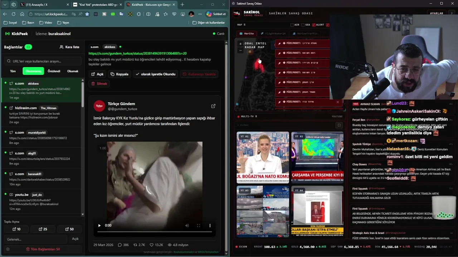The height and width of the screenshot is (257, 458).
Task: Zoom in on the radar map
Action: pyautogui.click(x=240, y=44)
